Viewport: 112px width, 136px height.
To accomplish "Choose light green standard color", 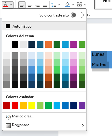I will 40,105.
